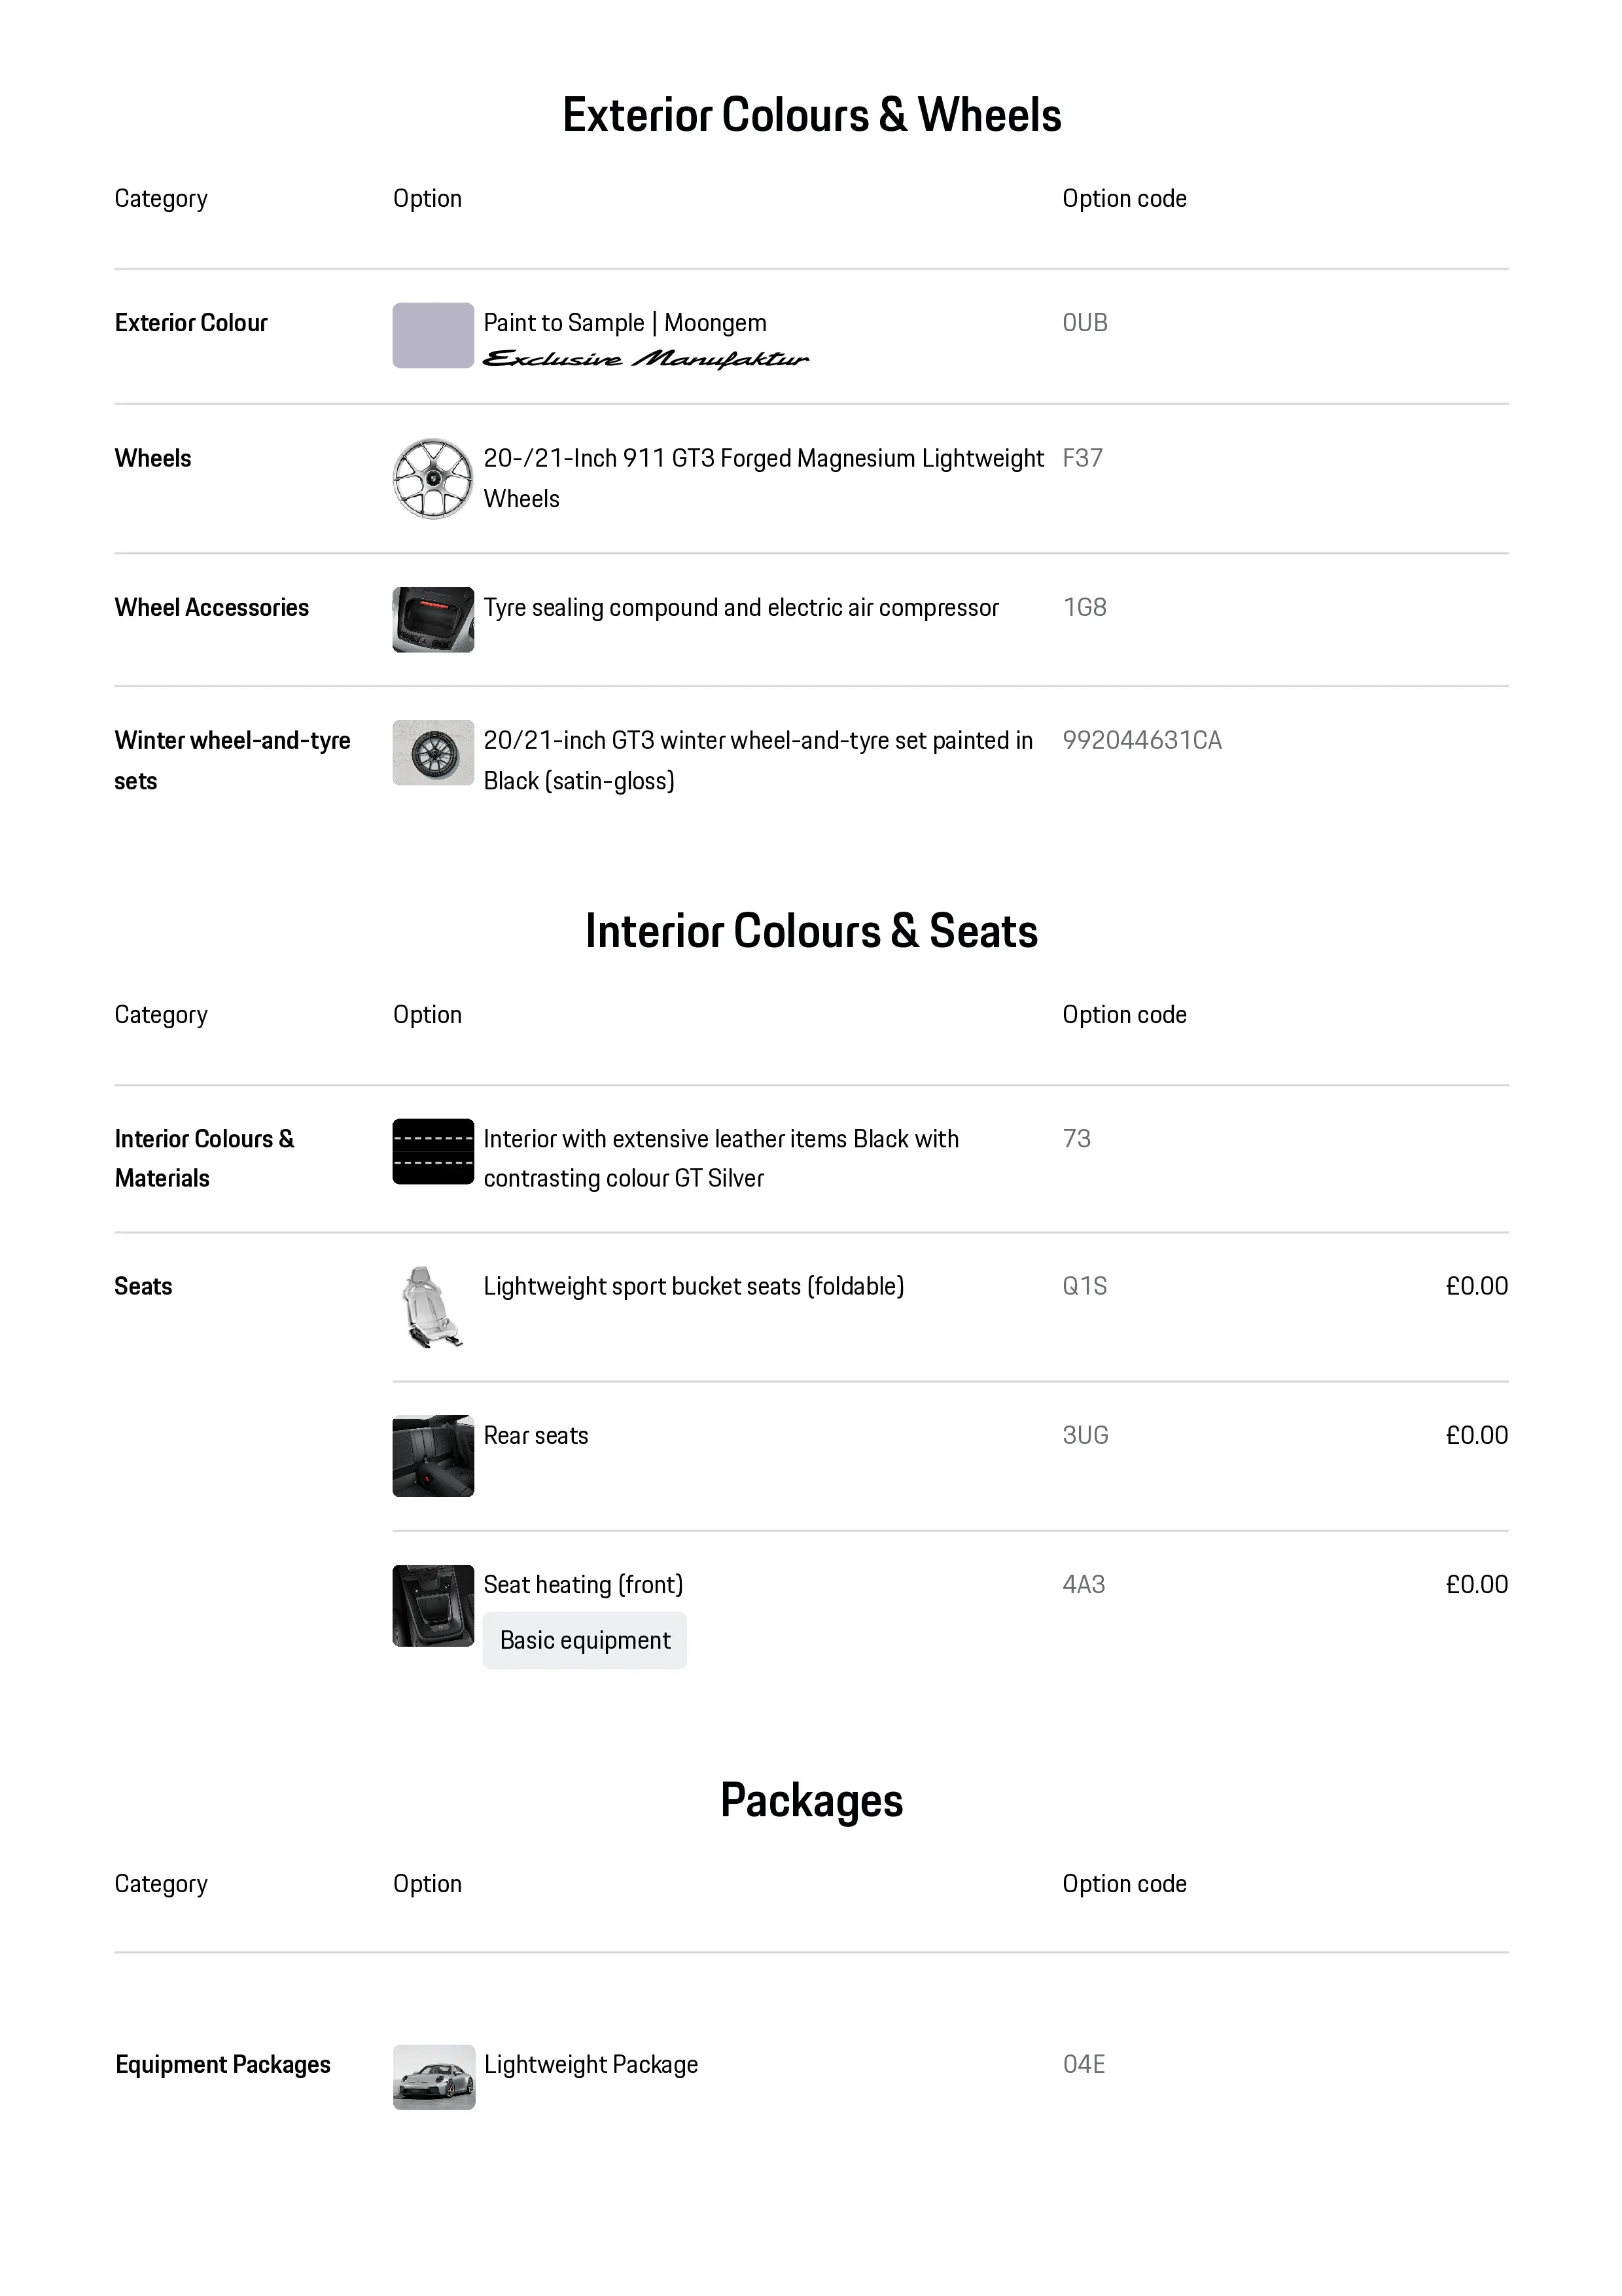Click the Interior Colours & Seats heading
Screen dimensions: 1622x2296
811,931
